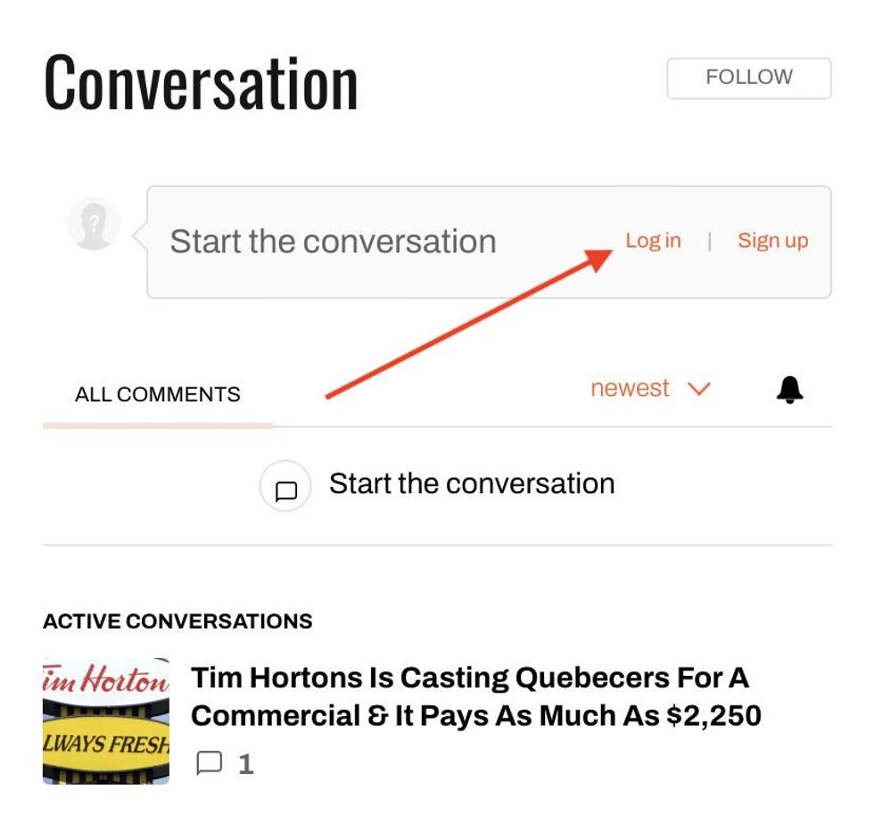Screen dimensions: 874x823
Task: Click the FOLLOW button
Action: click(748, 78)
